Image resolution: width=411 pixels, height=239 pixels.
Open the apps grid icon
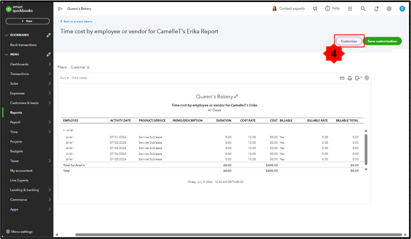(350, 9)
